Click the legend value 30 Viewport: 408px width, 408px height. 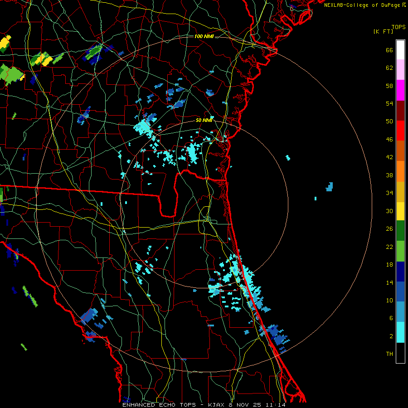click(389, 211)
